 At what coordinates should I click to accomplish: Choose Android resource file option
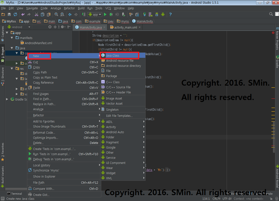(123, 60)
